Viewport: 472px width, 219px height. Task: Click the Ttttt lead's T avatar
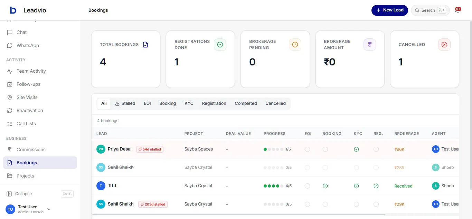pos(101,186)
